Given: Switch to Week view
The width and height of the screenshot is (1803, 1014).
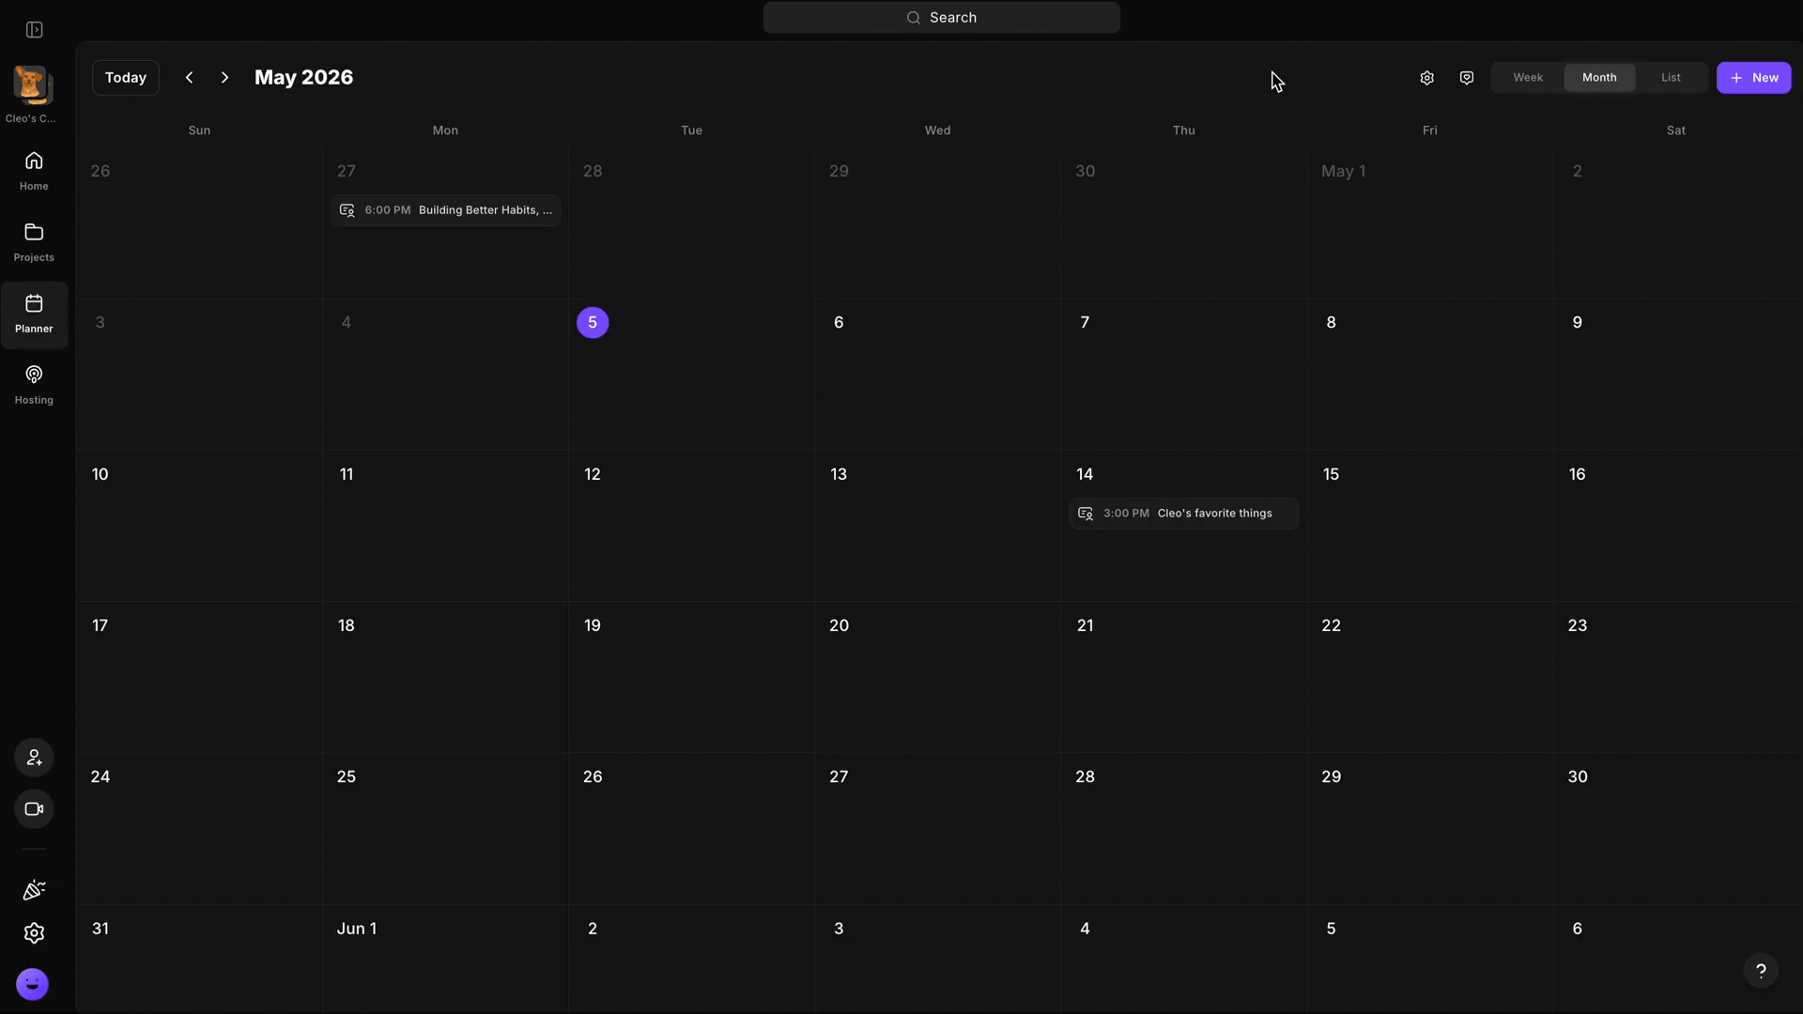Looking at the screenshot, I should (x=1528, y=78).
